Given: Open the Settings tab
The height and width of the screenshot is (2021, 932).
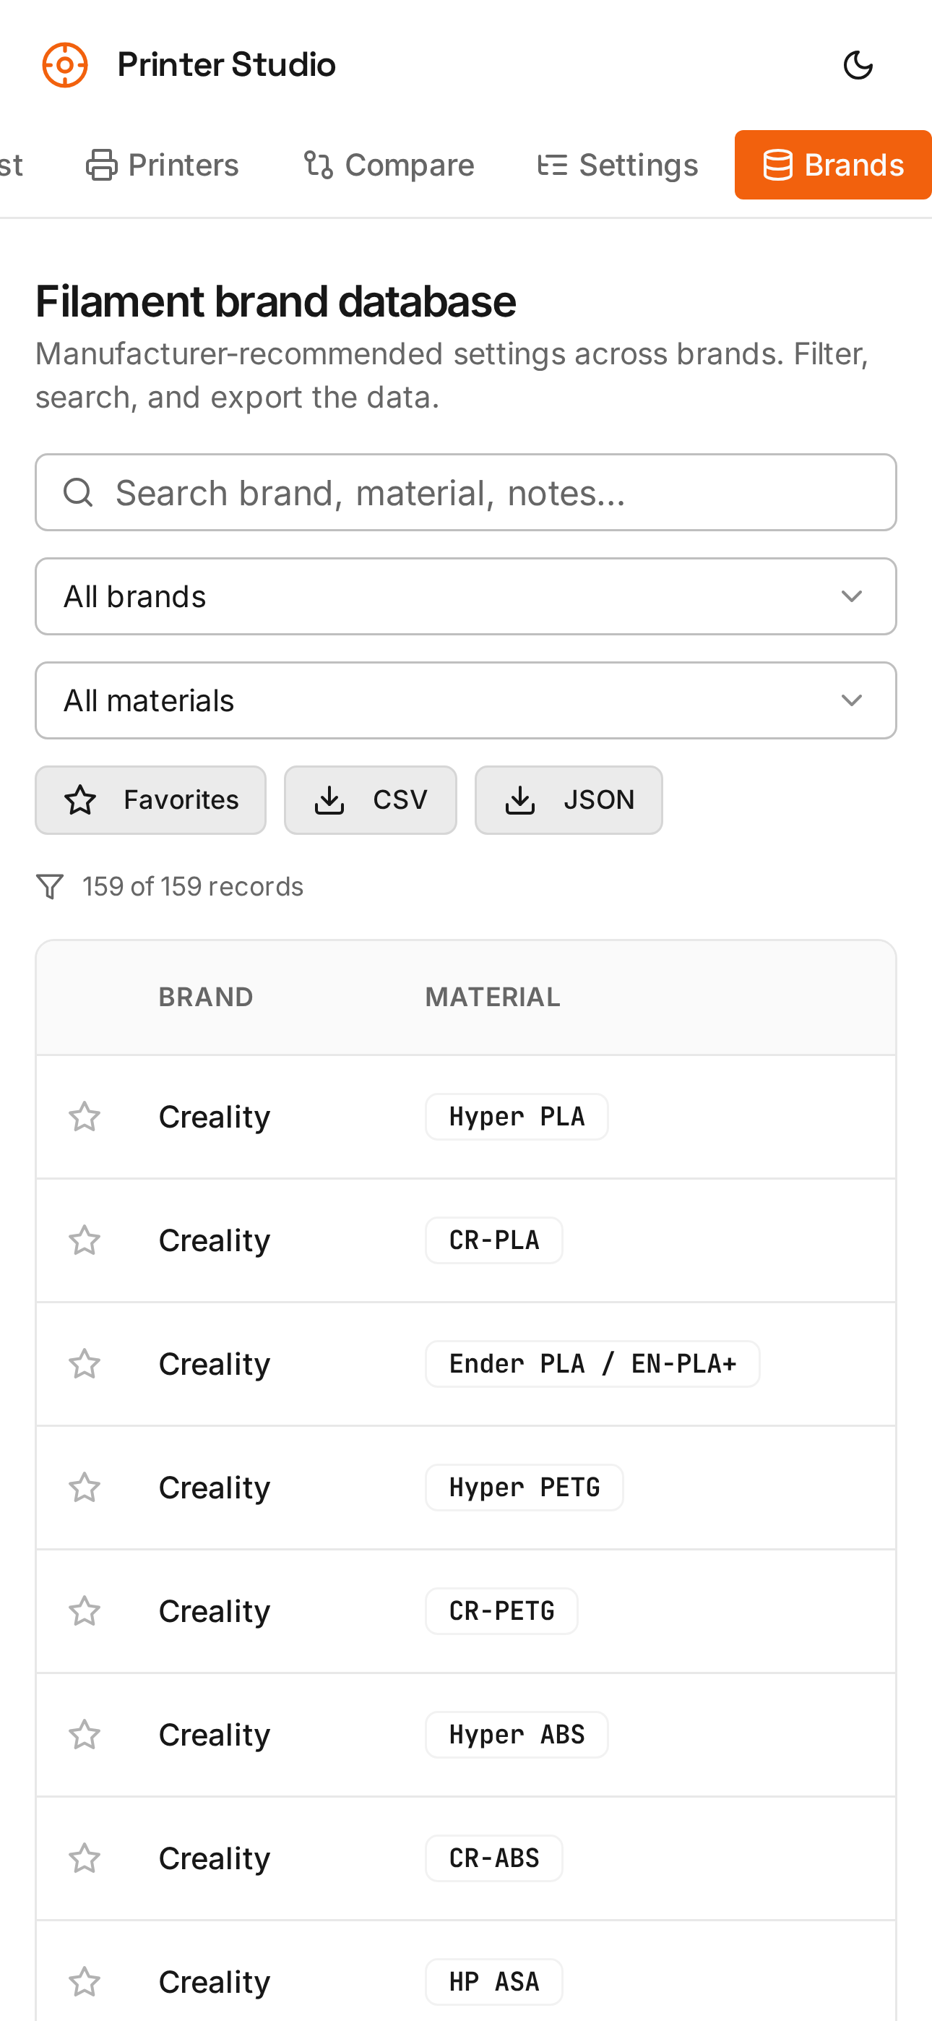Looking at the screenshot, I should point(618,165).
